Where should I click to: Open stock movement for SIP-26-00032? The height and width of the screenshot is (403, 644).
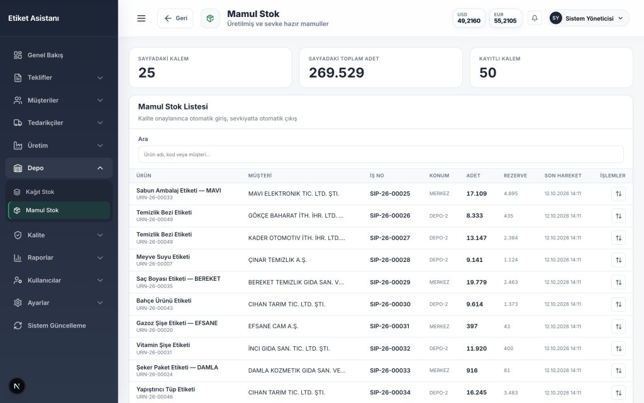tap(618, 348)
